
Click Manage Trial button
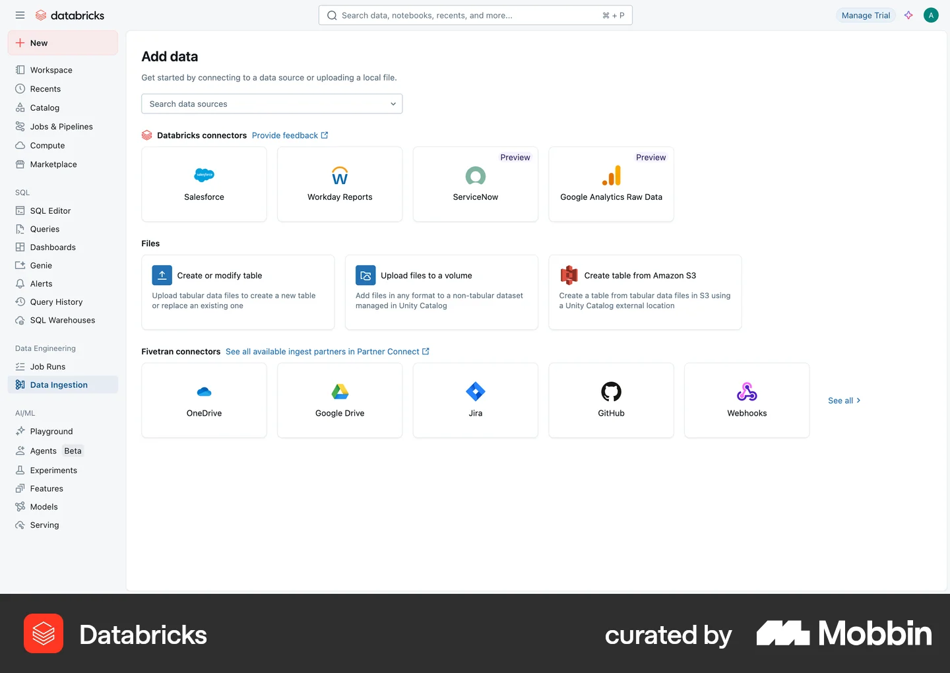click(866, 15)
